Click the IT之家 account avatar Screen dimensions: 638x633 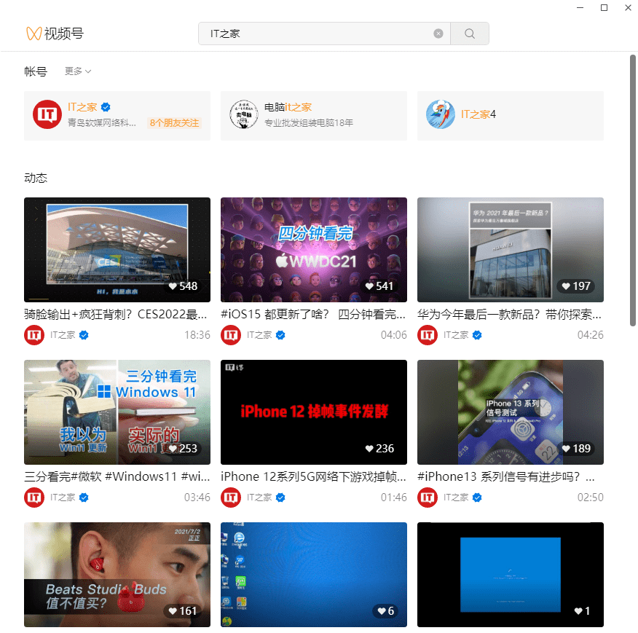[47, 114]
